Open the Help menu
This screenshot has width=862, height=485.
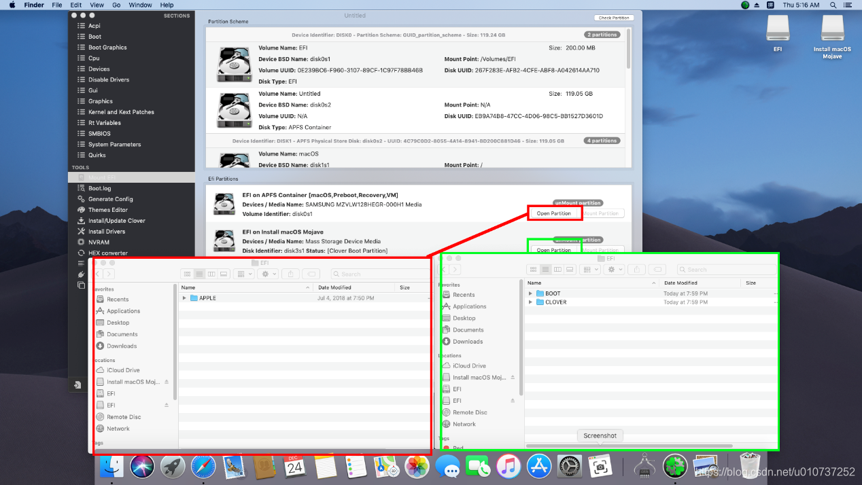167,5
